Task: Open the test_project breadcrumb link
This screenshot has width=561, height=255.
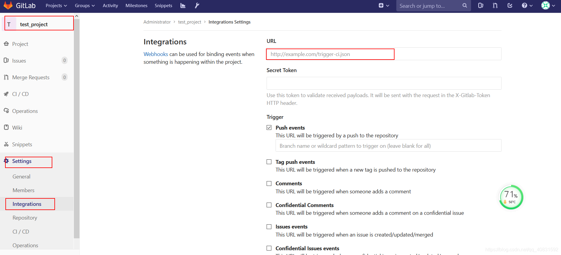Action: click(x=189, y=22)
